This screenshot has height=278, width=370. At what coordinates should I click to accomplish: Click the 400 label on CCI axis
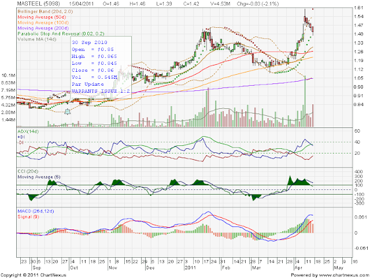(359, 171)
